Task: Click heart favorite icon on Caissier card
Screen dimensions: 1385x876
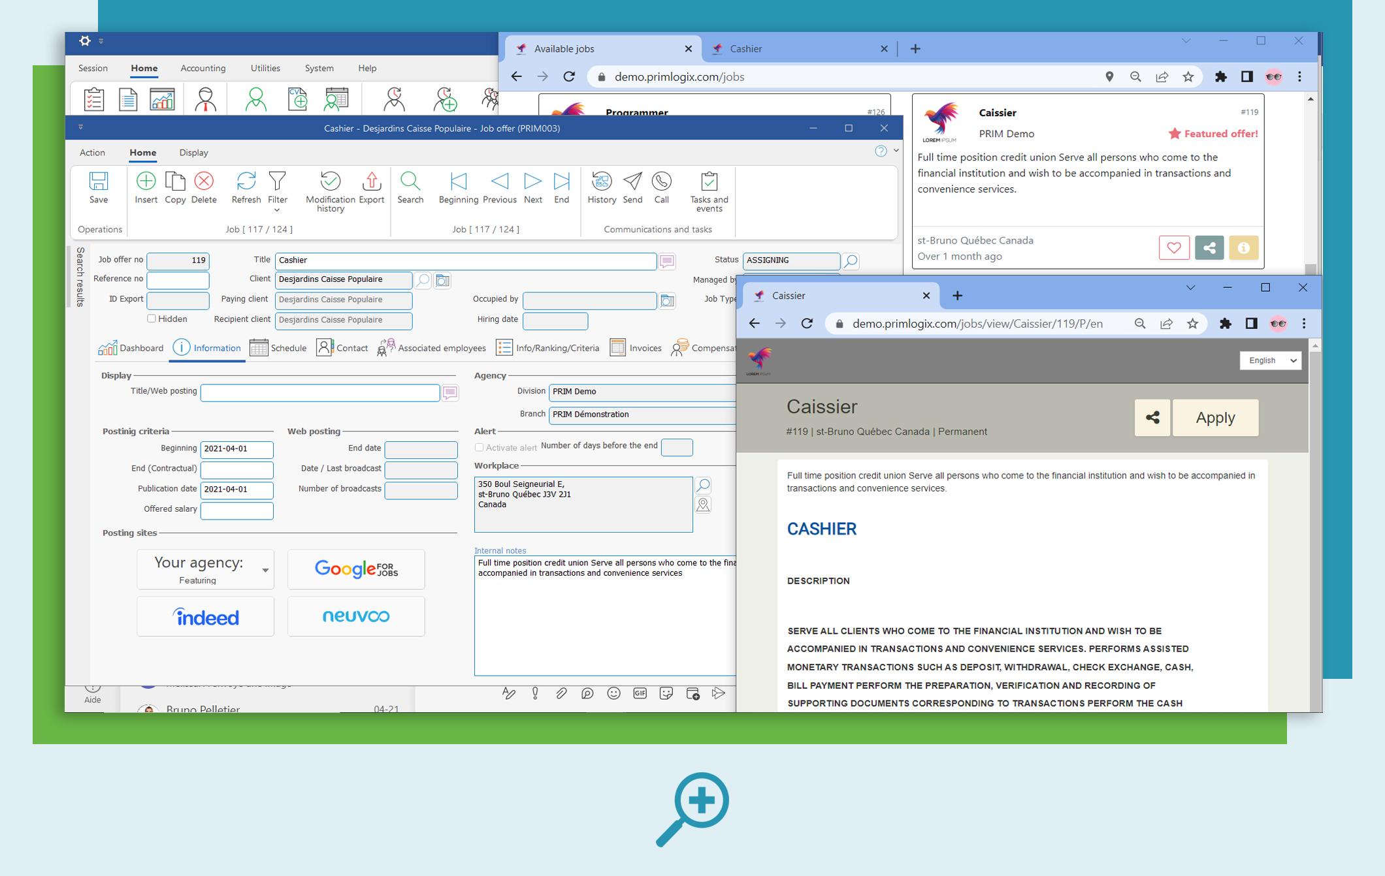Action: click(x=1174, y=248)
